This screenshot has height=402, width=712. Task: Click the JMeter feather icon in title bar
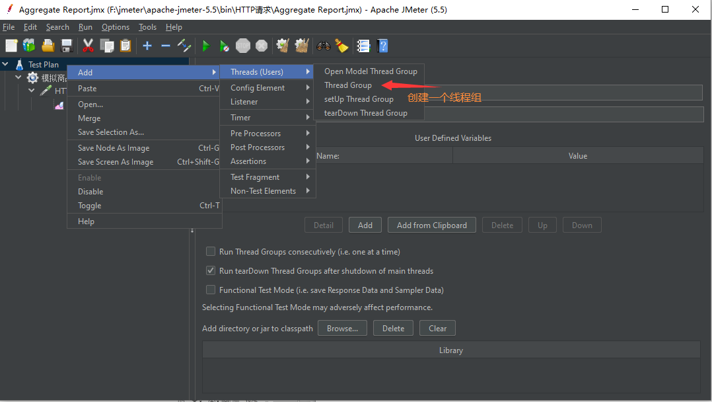pyautogui.click(x=9, y=9)
